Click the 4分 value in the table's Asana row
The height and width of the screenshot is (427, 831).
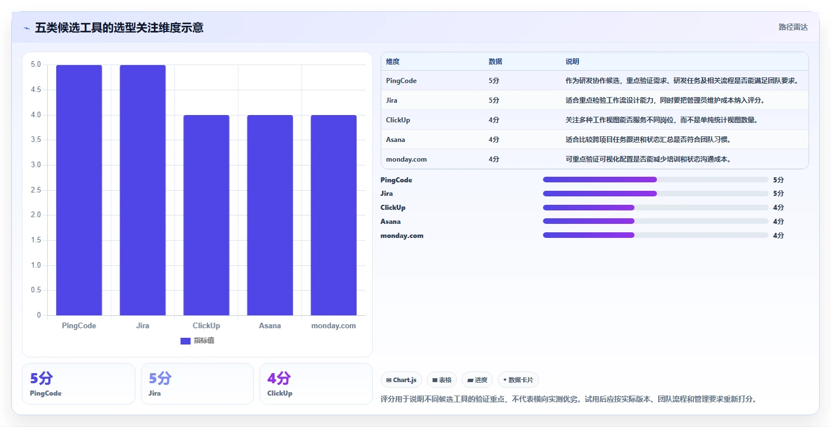click(x=494, y=140)
